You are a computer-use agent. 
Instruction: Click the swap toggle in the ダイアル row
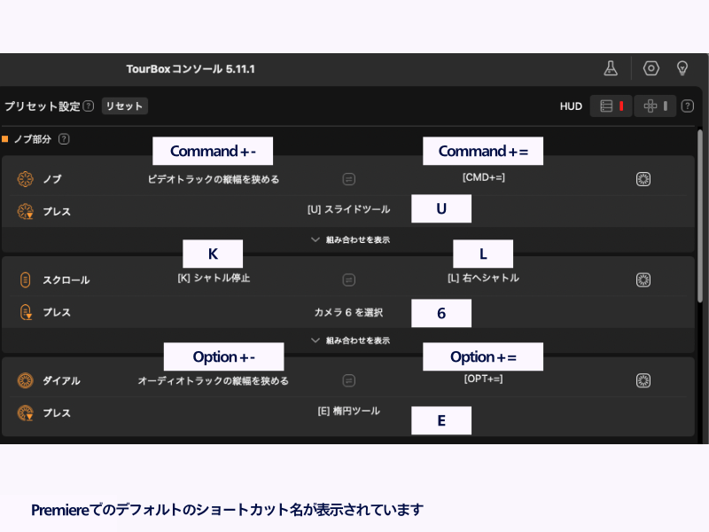[x=349, y=380]
